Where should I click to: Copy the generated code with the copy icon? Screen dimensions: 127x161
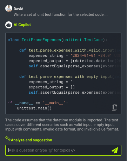pyautogui.click(x=114, y=107)
